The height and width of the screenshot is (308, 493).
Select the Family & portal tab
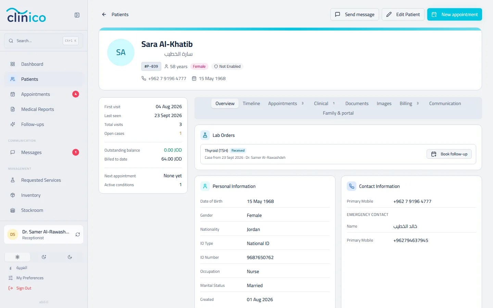point(338,113)
